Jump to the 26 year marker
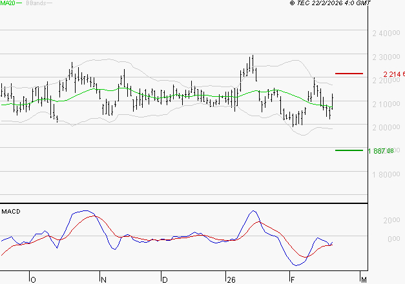405x284 pixels. point(230,279)
